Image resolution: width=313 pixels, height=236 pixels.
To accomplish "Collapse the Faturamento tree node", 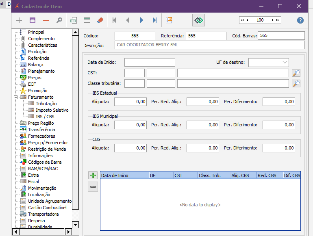I will [15, 97].
